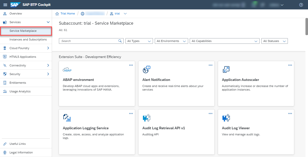Click the Overview sidebar icon
Screen dimensions: 308x157
5,13
